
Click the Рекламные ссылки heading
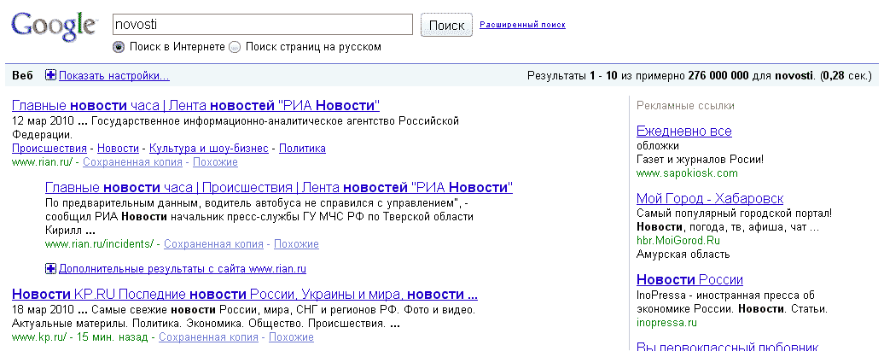tap(685, 106)
